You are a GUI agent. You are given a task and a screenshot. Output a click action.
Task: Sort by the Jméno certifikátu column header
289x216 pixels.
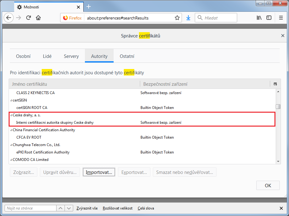click(74, 84)
